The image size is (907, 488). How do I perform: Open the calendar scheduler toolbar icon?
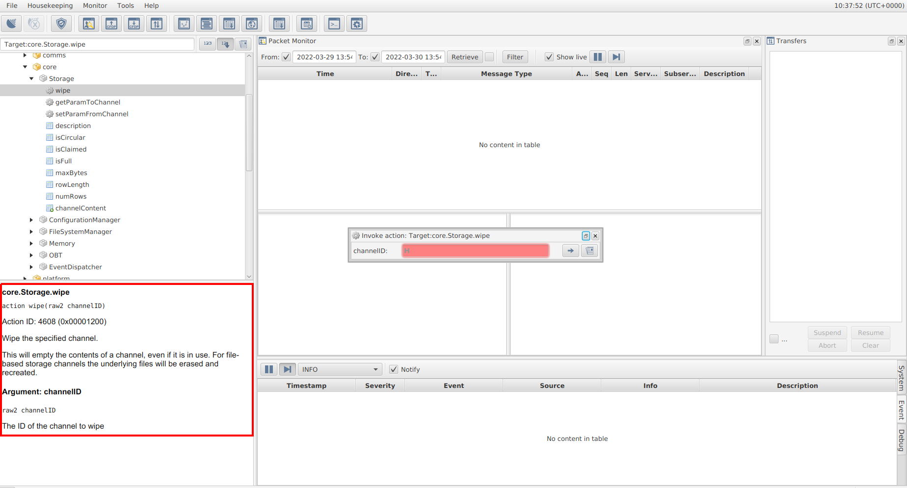click(x=307, y=24)
